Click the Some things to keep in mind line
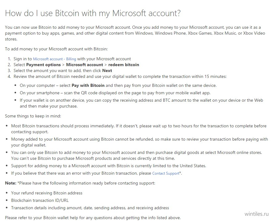 [x=33, y=116]
